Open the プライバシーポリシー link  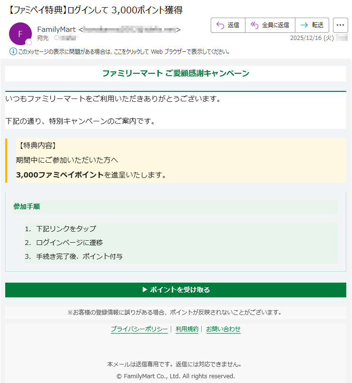tap(139, 329)
